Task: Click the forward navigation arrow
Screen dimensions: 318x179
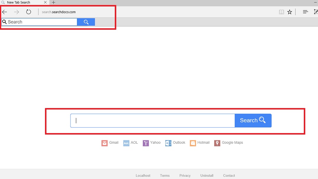Action: click(x=16, y=12)
